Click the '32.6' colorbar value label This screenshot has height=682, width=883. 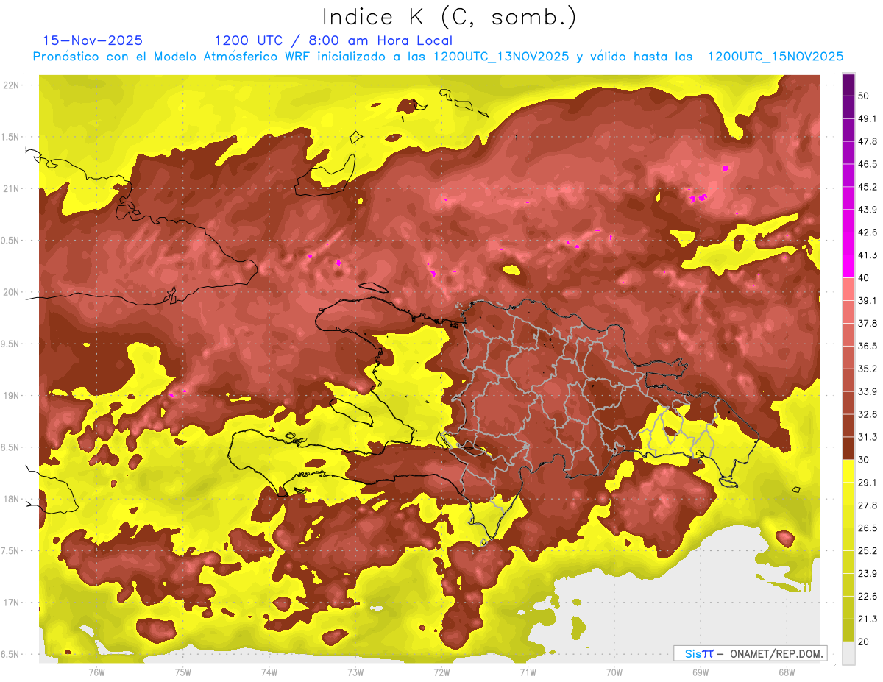[868, 414]
